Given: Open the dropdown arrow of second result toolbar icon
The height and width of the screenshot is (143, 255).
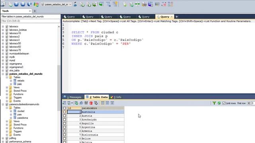Looking at the screenshot, I should (72, 103).
